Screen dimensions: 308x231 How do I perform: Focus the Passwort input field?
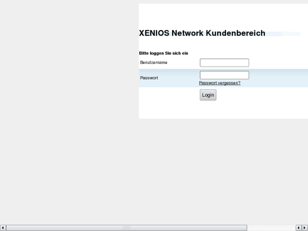[x=224, y=75]
